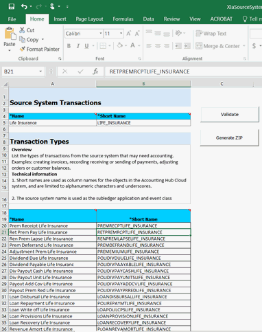Open the Name Box dropdown arrow
The height and width of the screenshot is (332, 262).
[40, 71]
